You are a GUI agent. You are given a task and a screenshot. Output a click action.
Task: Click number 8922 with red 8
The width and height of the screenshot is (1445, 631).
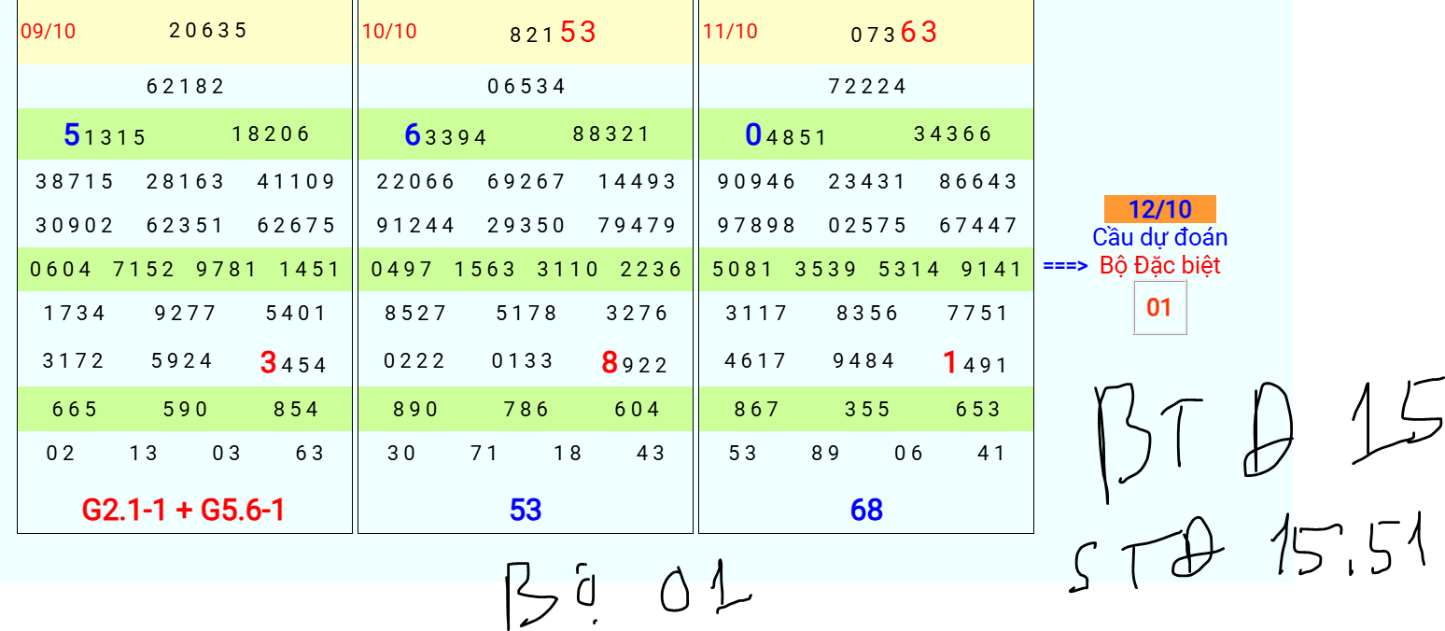click(635, 363)
